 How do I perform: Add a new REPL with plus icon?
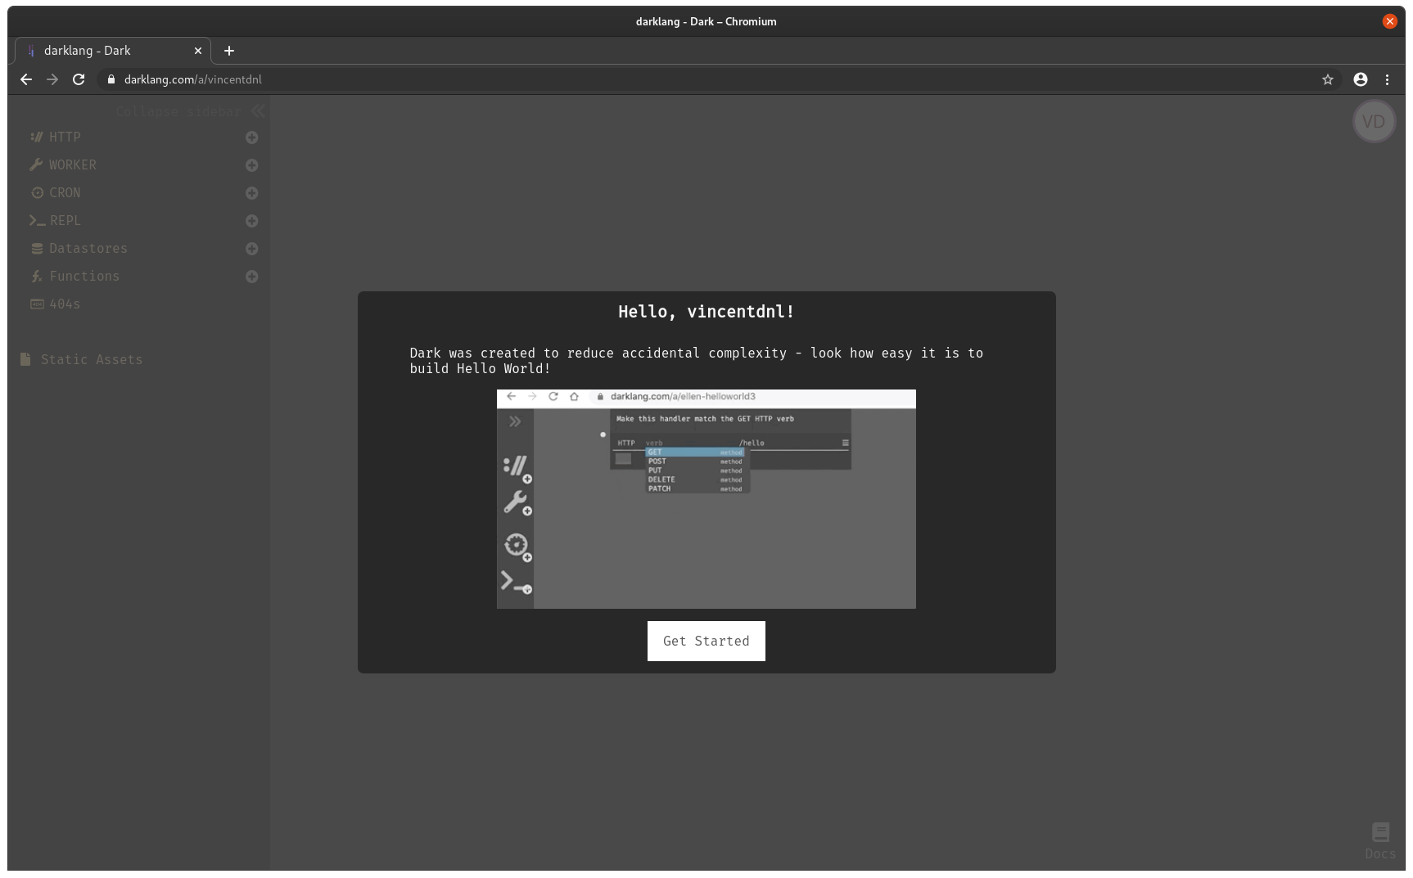point(252,221)
